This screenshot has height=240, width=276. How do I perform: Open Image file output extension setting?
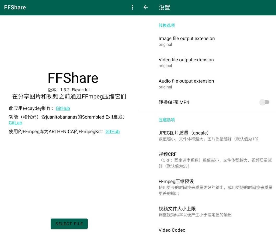187,41
